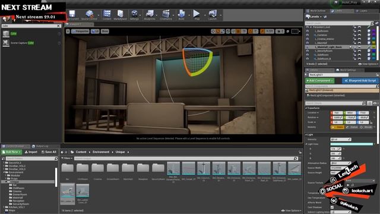Toggle visibility of L_SideRoom level
Viewport: 380px width, 214px height.
click(x=308, y=55)
